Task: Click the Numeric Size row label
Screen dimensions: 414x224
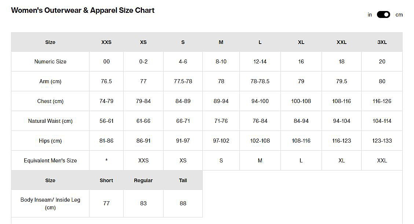Action: click(50, 62)
